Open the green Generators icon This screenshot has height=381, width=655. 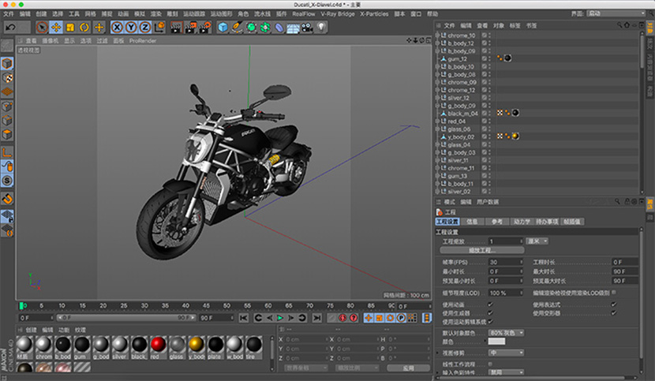pyautogui.click(x=251, y=28)
